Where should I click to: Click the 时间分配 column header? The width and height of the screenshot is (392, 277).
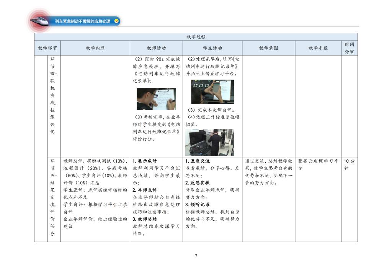(349, 48)
